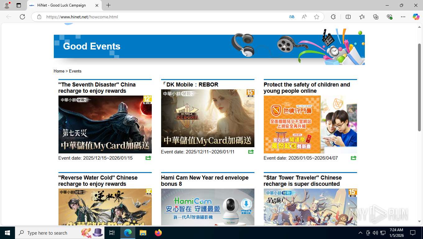Show hidden system tray icons chevron

360,233
